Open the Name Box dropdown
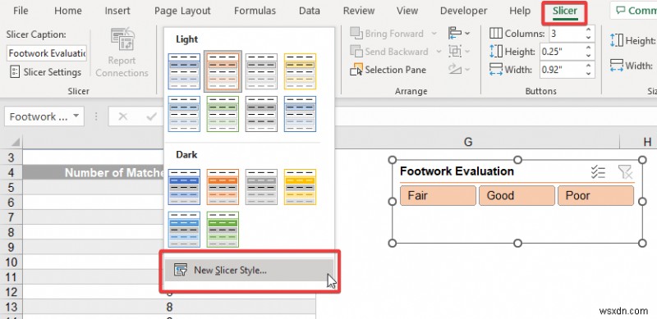657x319 pixels. (76, 116)
